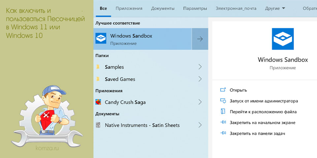The width and height of the screenshot is (317, 158).
Task: Click the pin to taskbar icon
Action: [223, 133]
